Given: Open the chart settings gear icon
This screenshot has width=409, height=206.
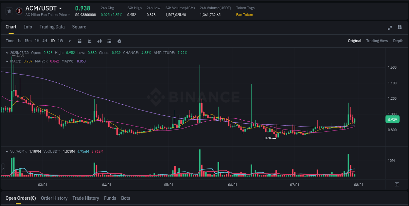Looking at the screenshot, I should pos(119,41).
